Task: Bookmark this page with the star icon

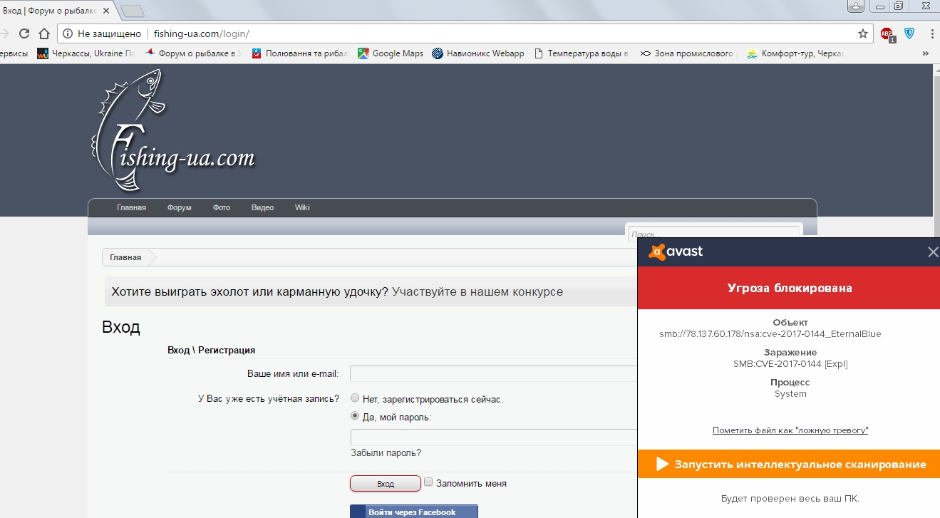Action: (863, 33)
